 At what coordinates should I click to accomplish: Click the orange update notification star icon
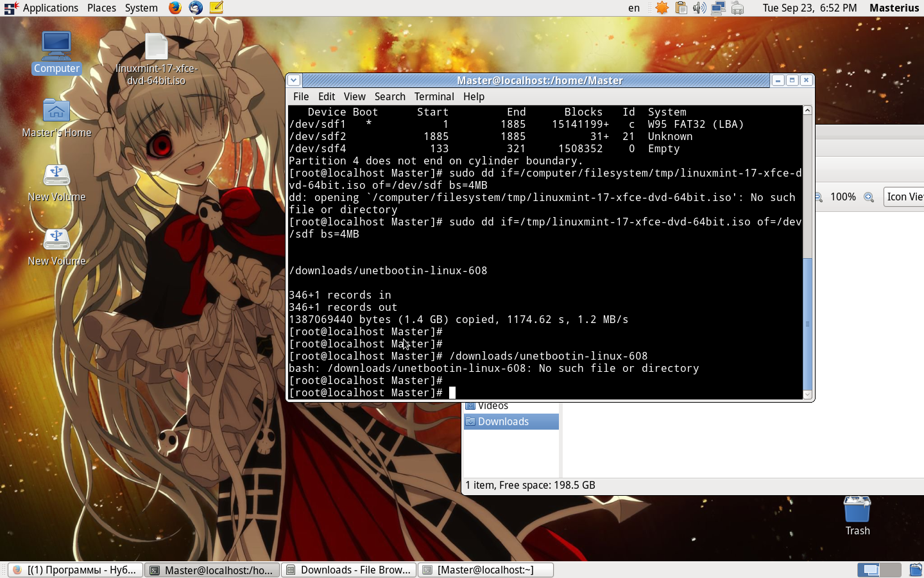[x=662, y=8]
